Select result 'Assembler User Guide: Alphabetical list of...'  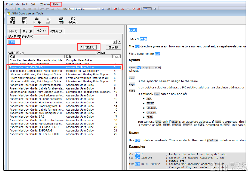pos(65,124)
